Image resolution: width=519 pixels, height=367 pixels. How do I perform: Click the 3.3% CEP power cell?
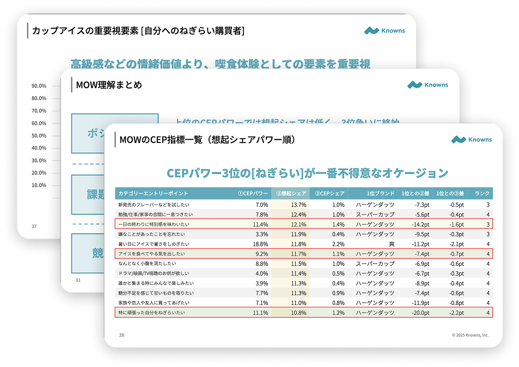click(x=262, y=234)
